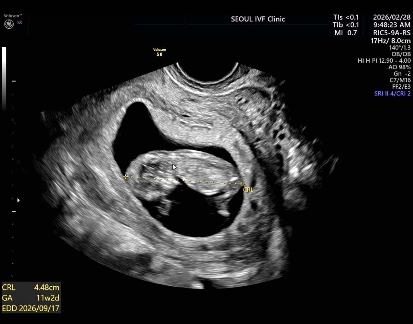Click the 9:48:23 AM time display
413x324 pixels.
coord(392,25)
